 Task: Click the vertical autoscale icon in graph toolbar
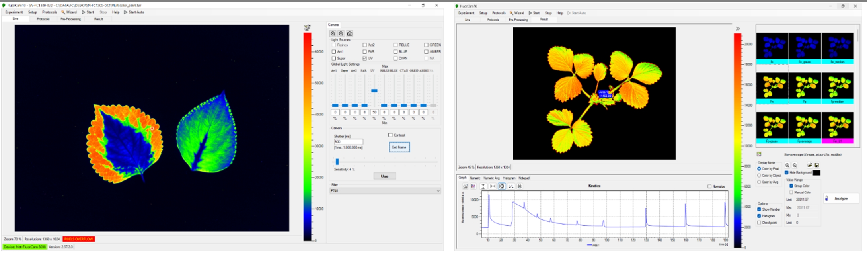click(483, 186)
